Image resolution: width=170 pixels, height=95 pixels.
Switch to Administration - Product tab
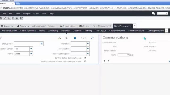(x=44, y=26)
